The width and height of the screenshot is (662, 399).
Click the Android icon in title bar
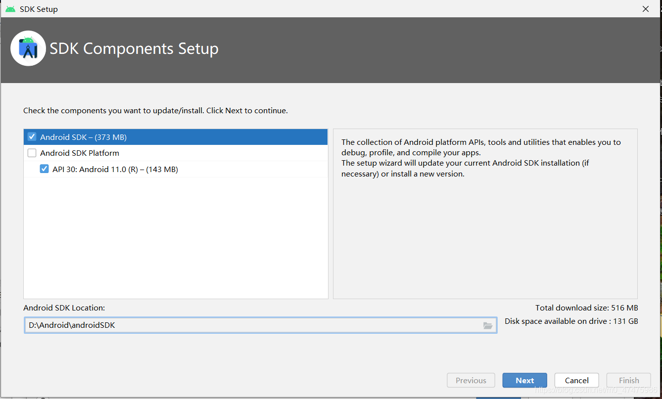pyautogui.click(x=10, y=9)
